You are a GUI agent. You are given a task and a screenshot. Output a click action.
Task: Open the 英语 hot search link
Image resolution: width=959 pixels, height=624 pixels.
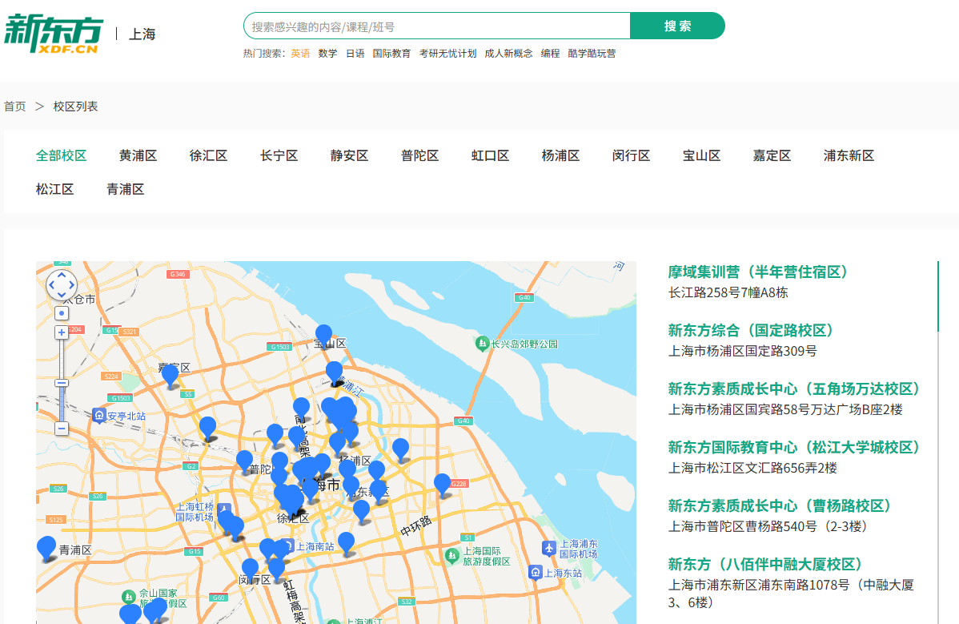300,53
